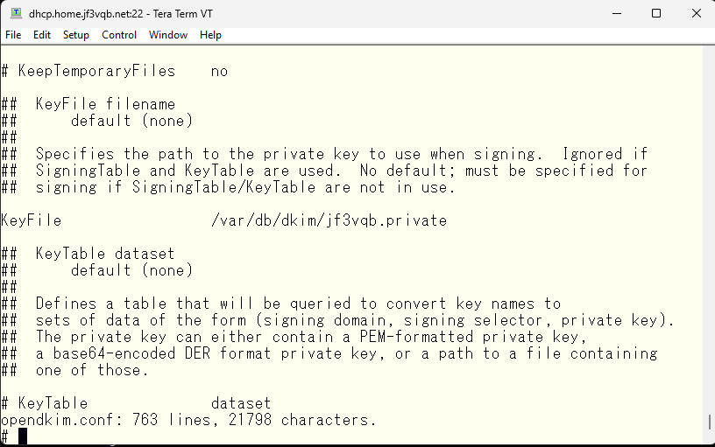The width and height of the screenshot is (715, 447).
Task: Click the '# KeyTable dataset' commented line
Action: click(x=136, y=403)
